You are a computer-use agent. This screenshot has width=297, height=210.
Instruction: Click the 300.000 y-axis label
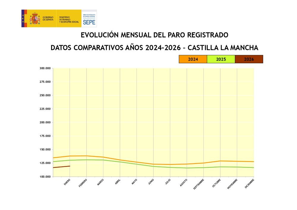tap(45, 68)
